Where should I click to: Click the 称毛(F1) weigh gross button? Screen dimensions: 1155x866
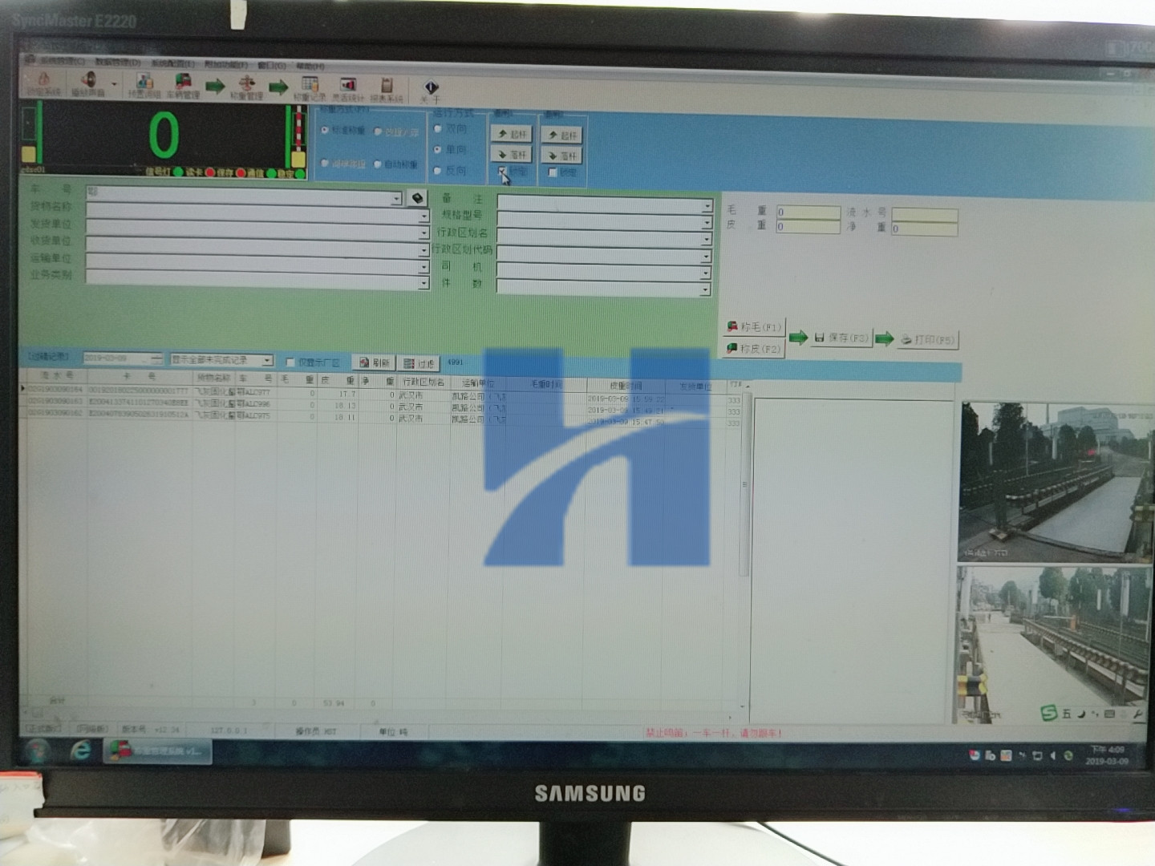tap(754, 327)
